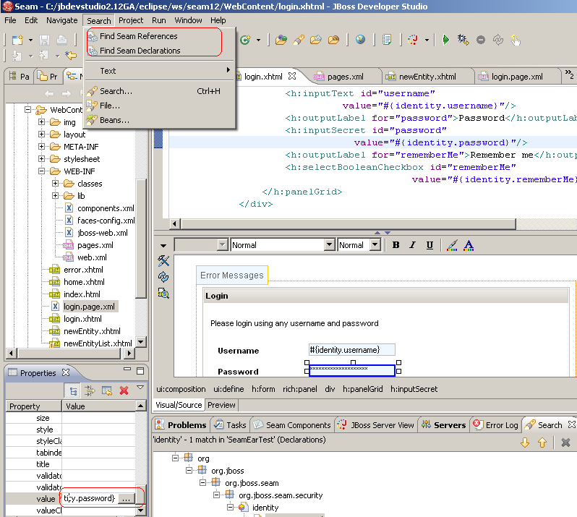The height and width of the screenshot is (517, 577).
Task: Click the Print icon in main toolbar
Action: point(61,40)
